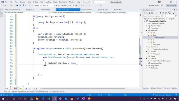Expand the css folder
The height and width of the screenshot is (101, 179).
point(149,33)
